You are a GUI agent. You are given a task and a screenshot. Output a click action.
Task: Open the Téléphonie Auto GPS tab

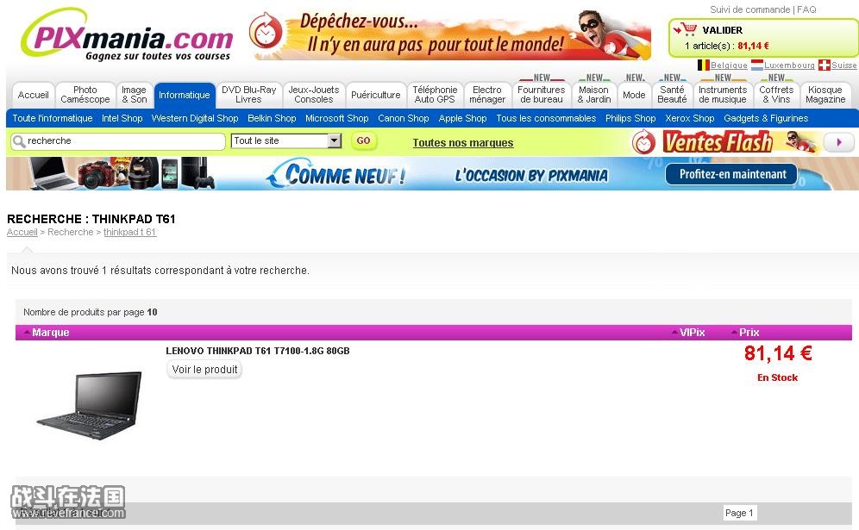pos(435,95)
